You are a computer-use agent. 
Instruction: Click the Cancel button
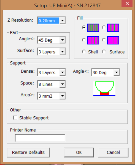coord(113,153)
